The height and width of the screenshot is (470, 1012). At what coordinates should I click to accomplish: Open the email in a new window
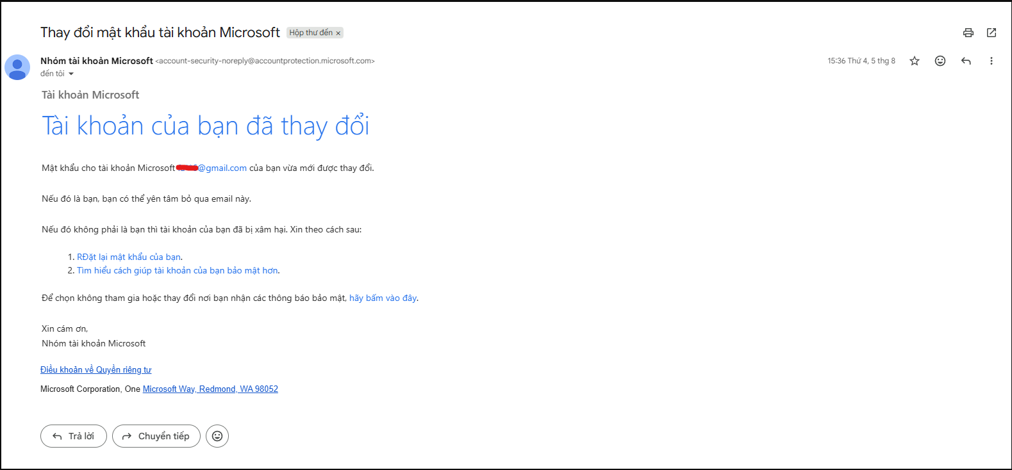click(991, 33)
